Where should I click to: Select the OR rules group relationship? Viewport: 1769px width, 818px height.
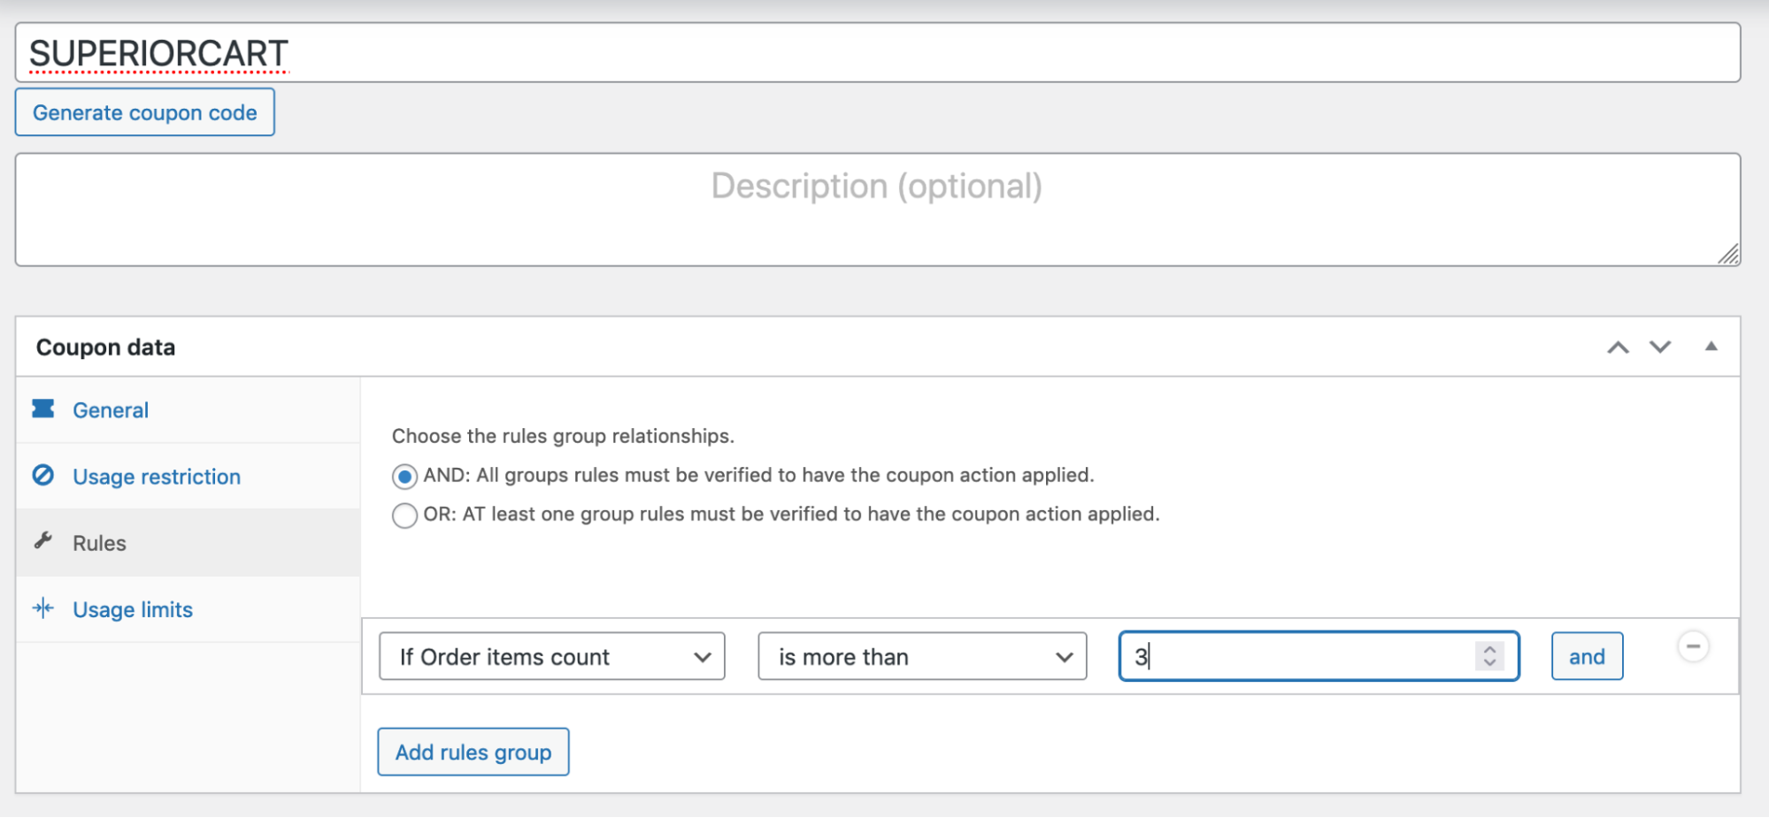404,515
